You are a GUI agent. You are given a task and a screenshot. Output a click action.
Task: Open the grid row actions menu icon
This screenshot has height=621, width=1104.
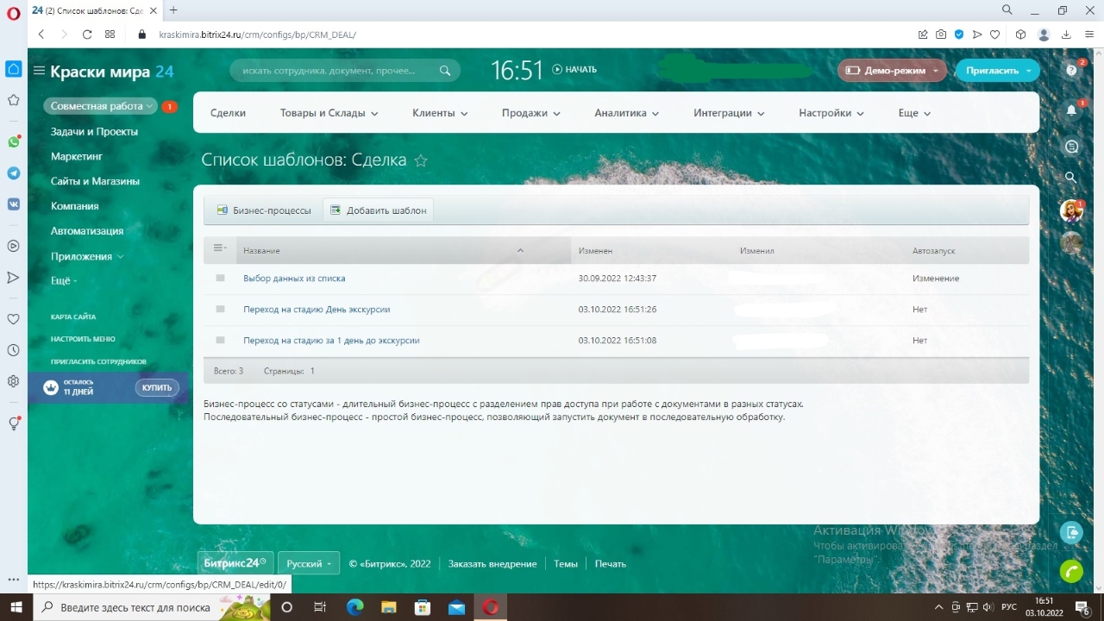pos(219,248)
